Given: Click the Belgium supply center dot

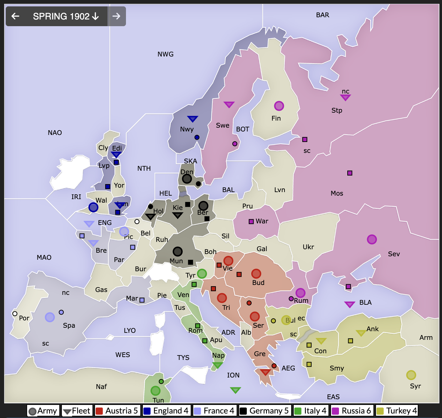Looking at the screenshot, I should pyautogui.click(x=137, y=221).
